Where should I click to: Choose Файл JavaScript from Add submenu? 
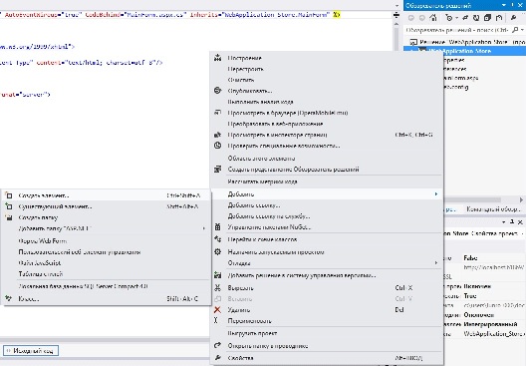pos(40,263)
